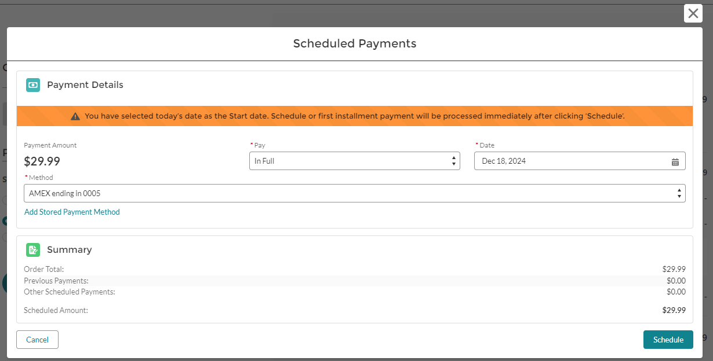
Task: Open the calendar icon beside the Date field
Action: point(675,163)
